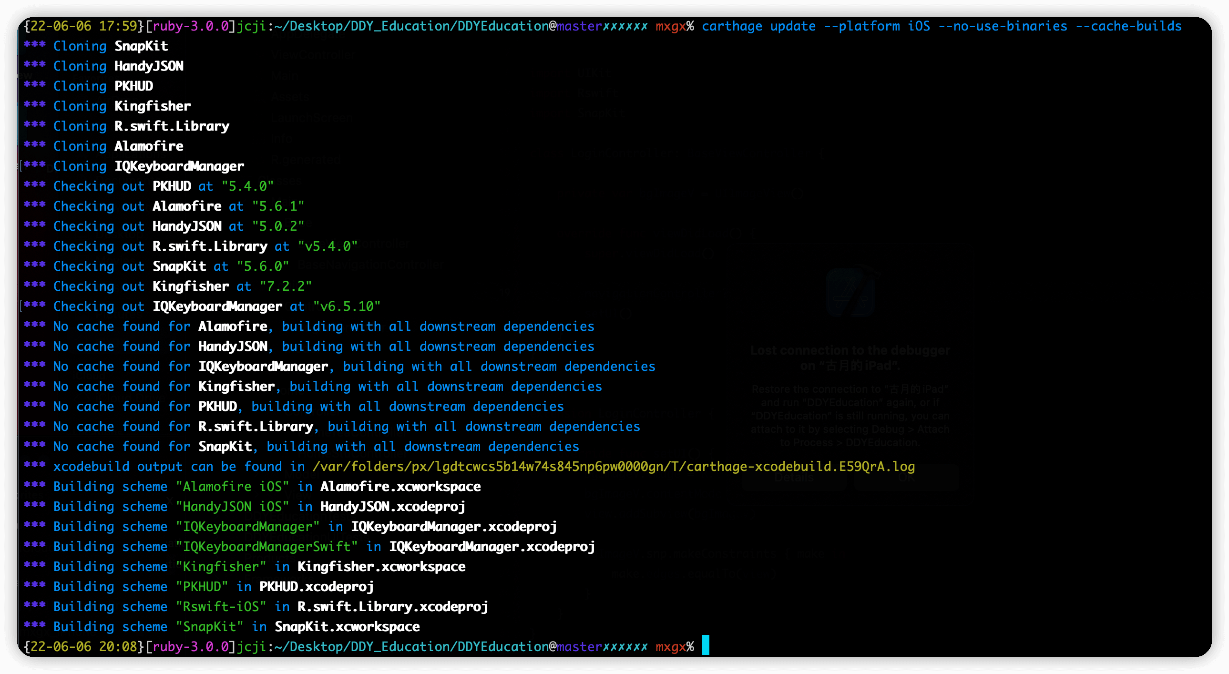The width and height of the screenshot is (1229, 674).
Task: Click the "Cloning HandyJSON" line
Action: [x=103, y=66]
